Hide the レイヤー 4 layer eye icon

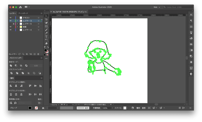pyautogui.click(x=11, y=30)
